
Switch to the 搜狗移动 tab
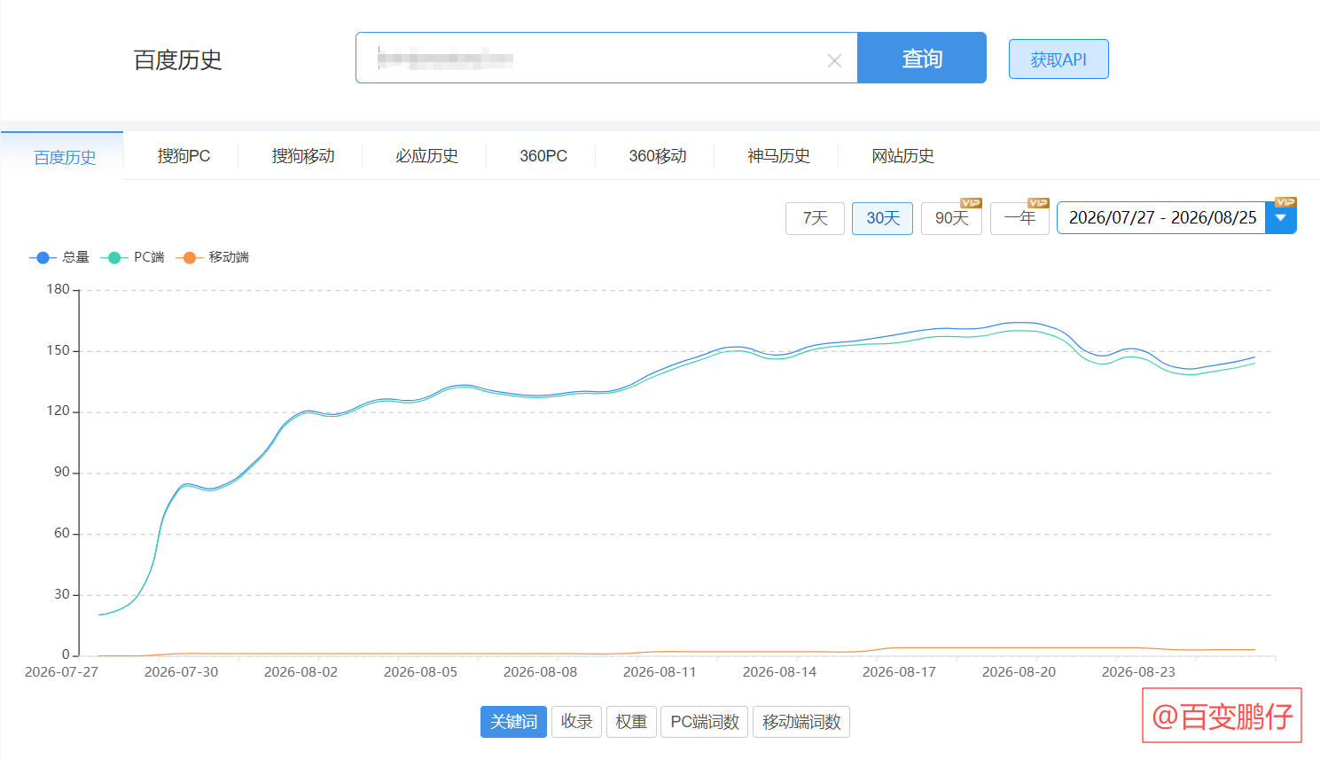tap(303, 156)
